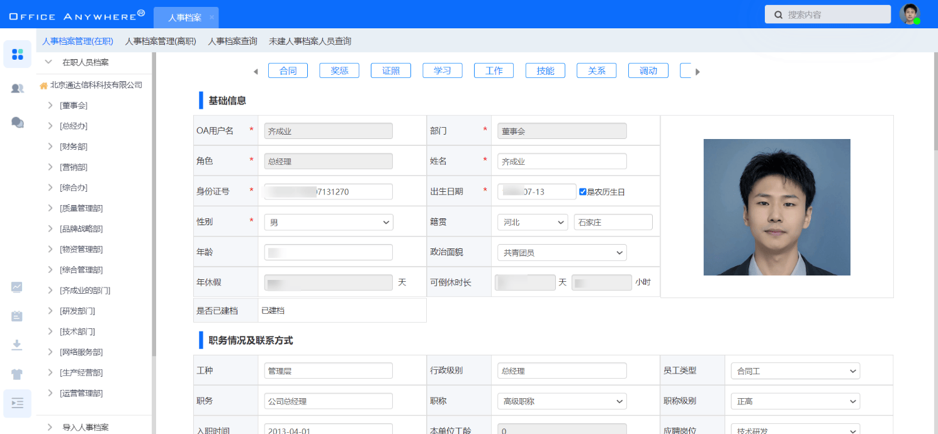The height and width of the screenshot is (434, 938).
Task: Click the download icon in the sidebar
Action: (17, 345)
